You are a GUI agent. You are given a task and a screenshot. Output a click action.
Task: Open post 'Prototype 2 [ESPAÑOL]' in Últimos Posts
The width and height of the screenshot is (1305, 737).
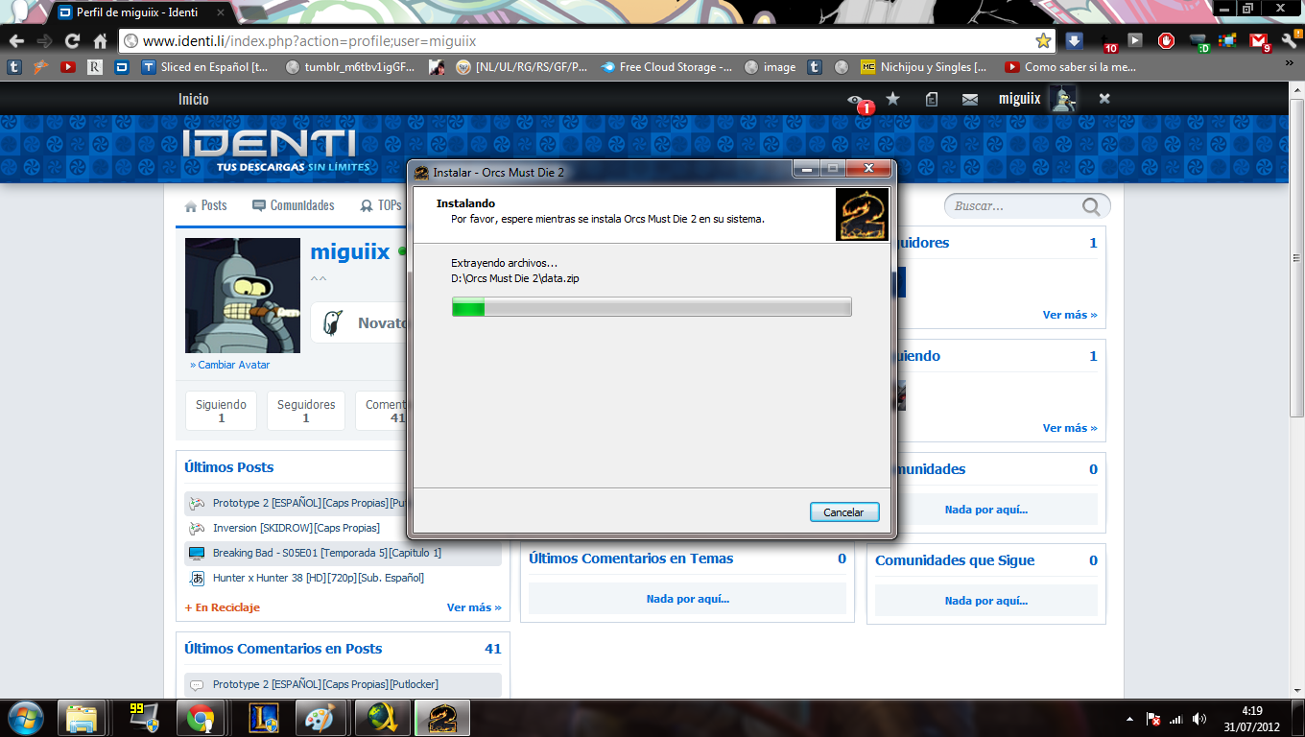click(309, 503)
